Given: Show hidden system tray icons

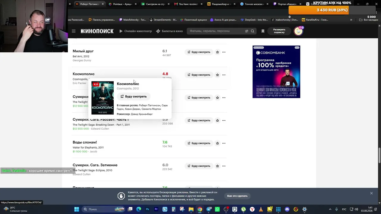Looking at the screenshot, I should click(330, 209).
